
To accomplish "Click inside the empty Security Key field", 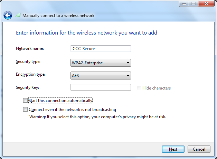I will 101,87.
